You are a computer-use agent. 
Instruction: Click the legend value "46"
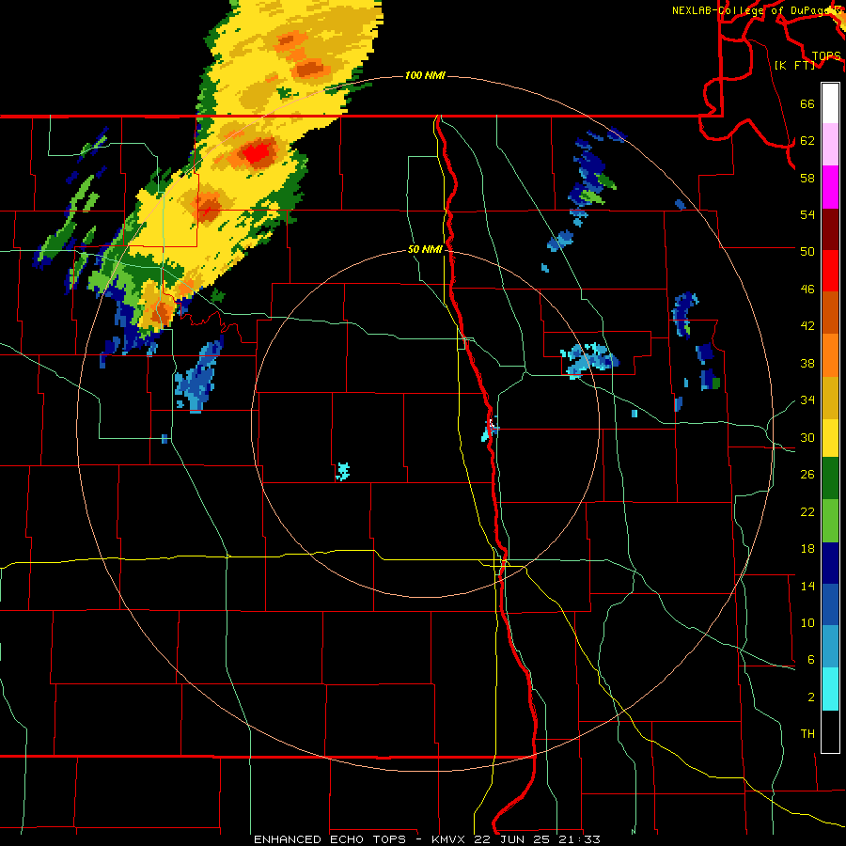[807, 290]
